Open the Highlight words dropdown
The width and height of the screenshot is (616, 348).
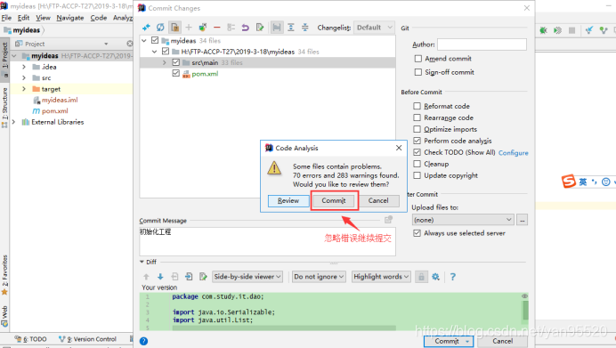coord(381,277)
